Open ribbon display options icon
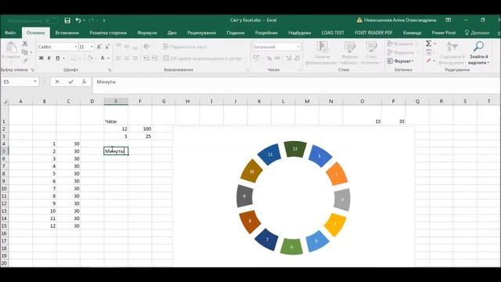501x282 pixels. click(449, 20)
